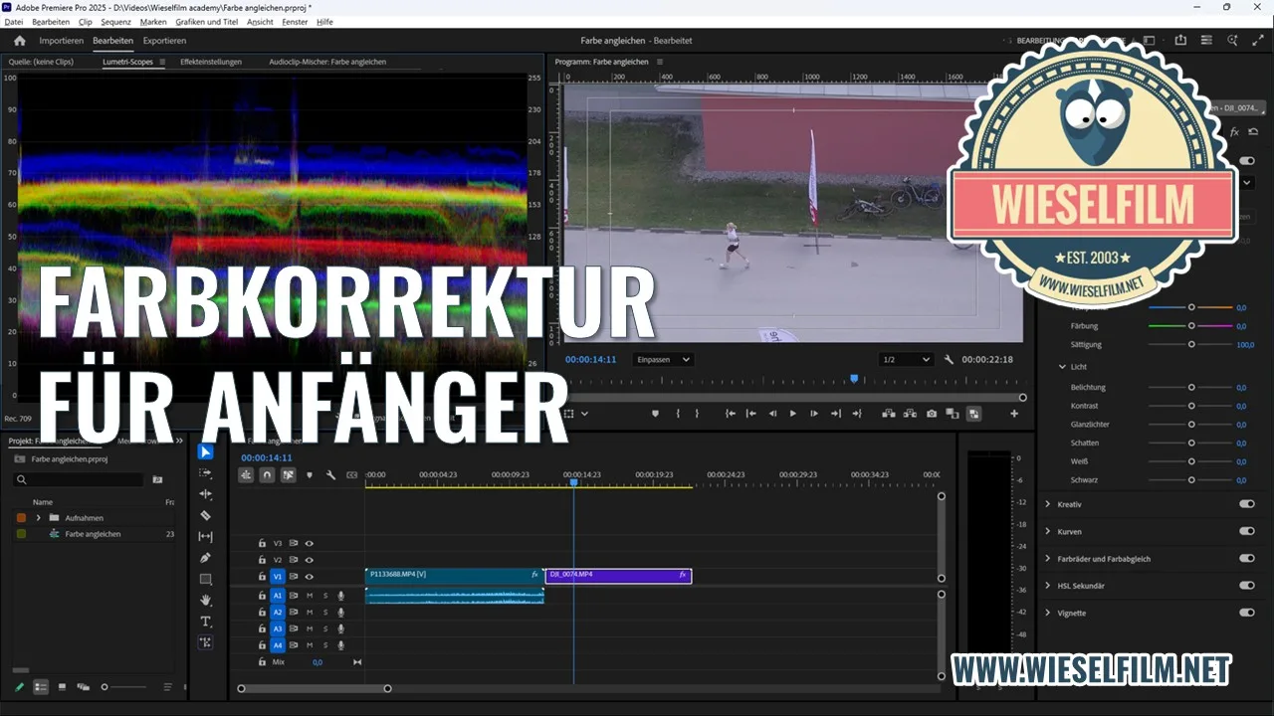Expand the Kurven section

(x=1048, y=531)
